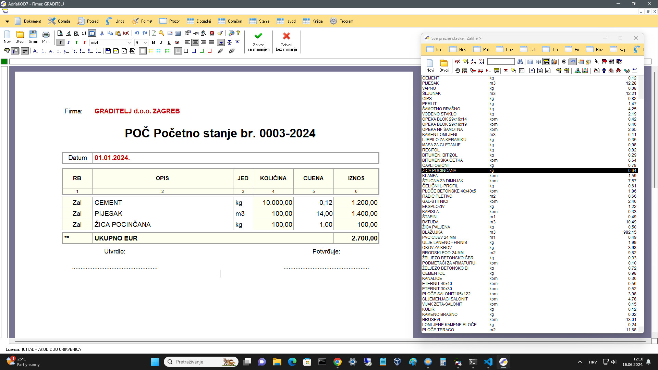
Task: Click the Cut scissors icon
Action: 102,33
